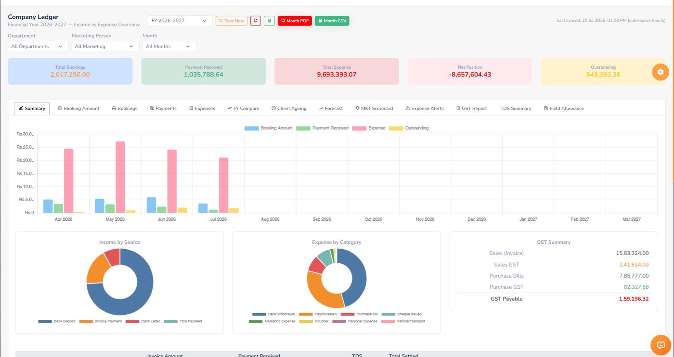Open the MKT Scorecard tab
The image size is (674, 357).
(374, 108)
